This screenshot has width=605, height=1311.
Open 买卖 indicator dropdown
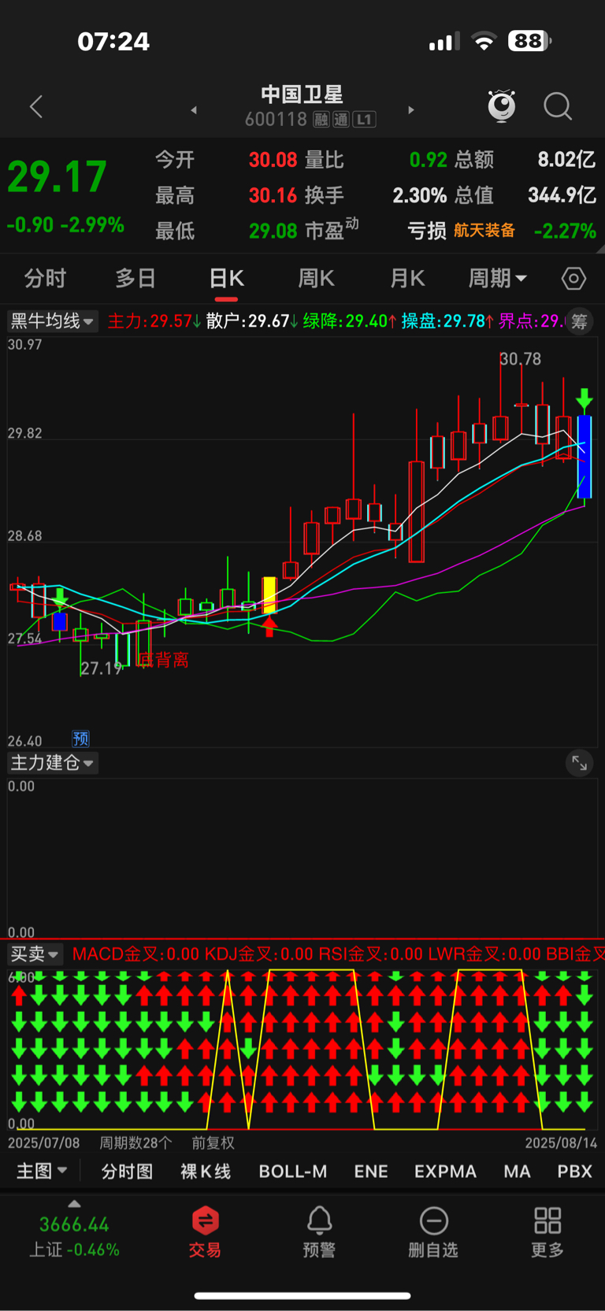[x=35, y=954]
